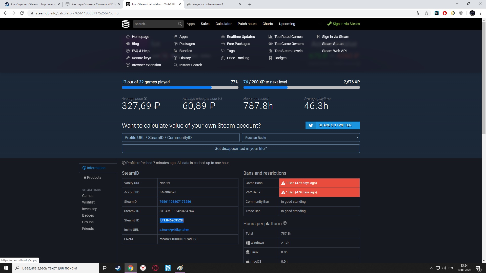Viewport: 486px width, 273px height.
Task: Open Donate keys link
Action: (138, 58)
